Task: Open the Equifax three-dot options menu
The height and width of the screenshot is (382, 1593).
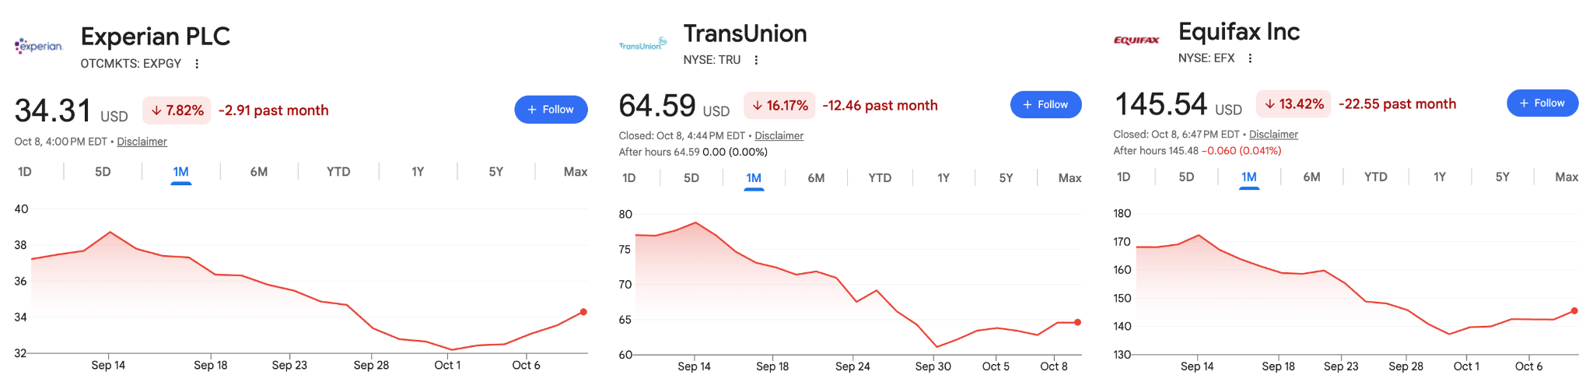Action: point(1250,58)
